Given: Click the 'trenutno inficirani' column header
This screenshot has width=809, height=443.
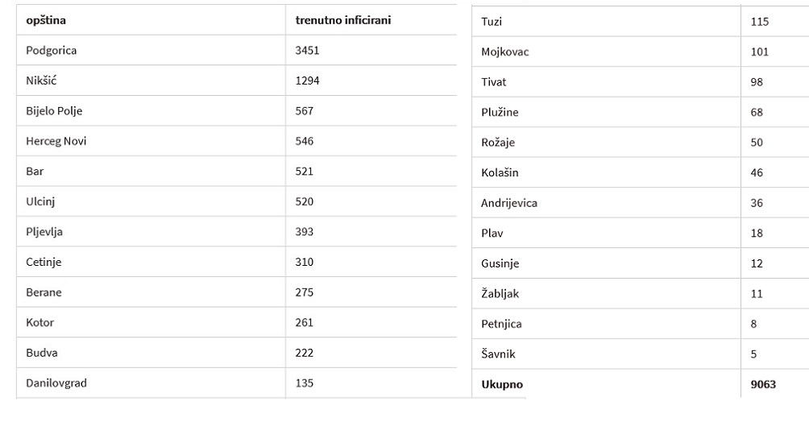Looking at the screenshot, I should coord(343,20).
